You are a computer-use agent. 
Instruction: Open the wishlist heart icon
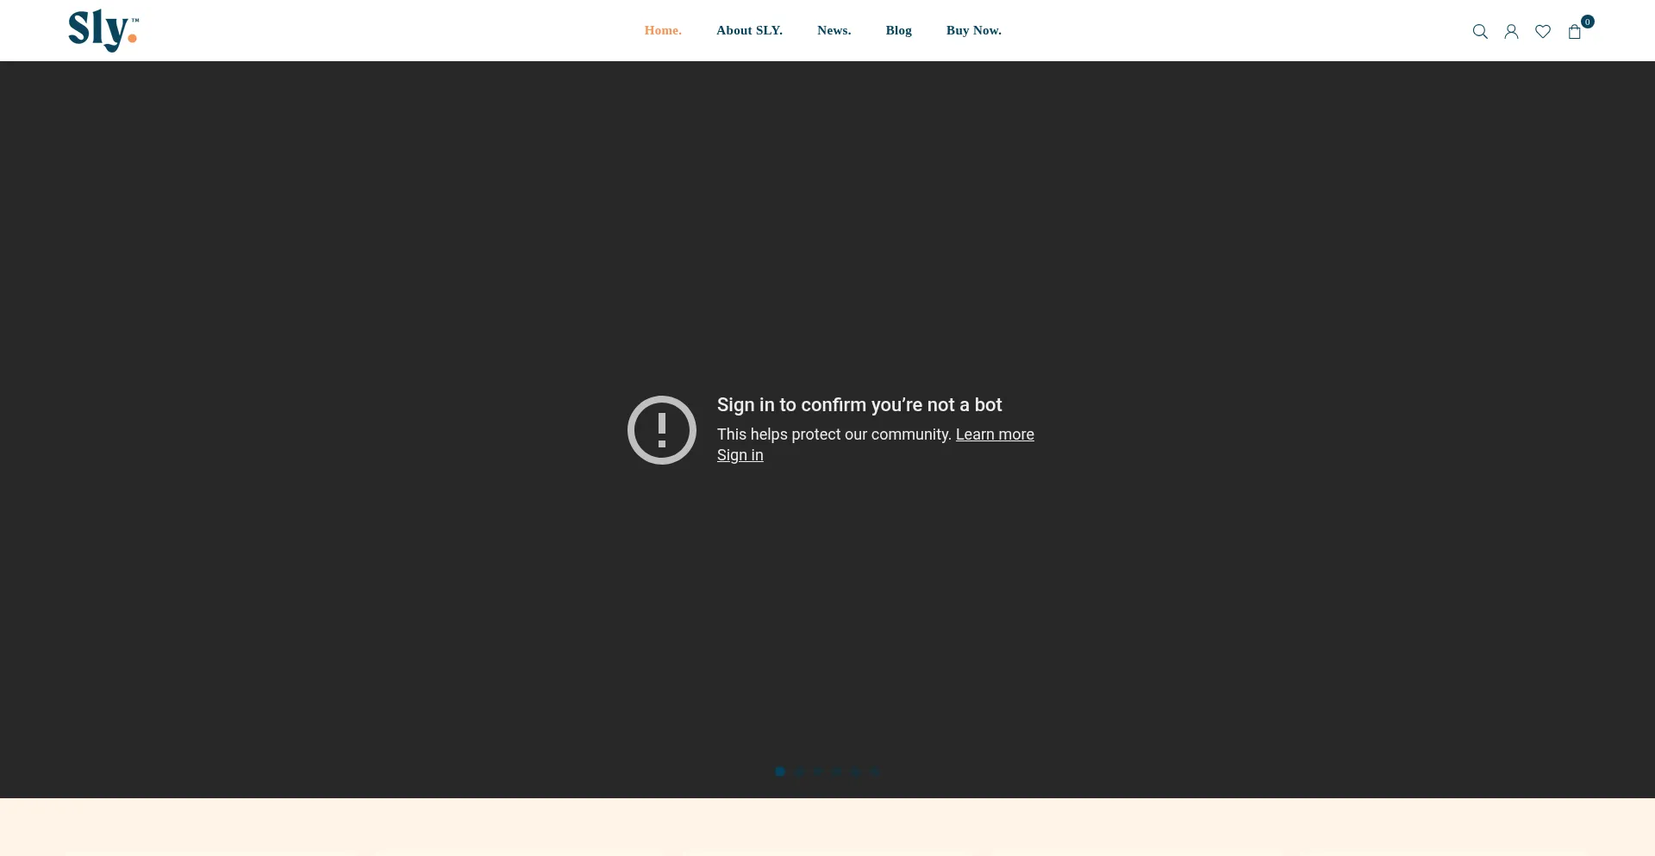[1543, 32]
